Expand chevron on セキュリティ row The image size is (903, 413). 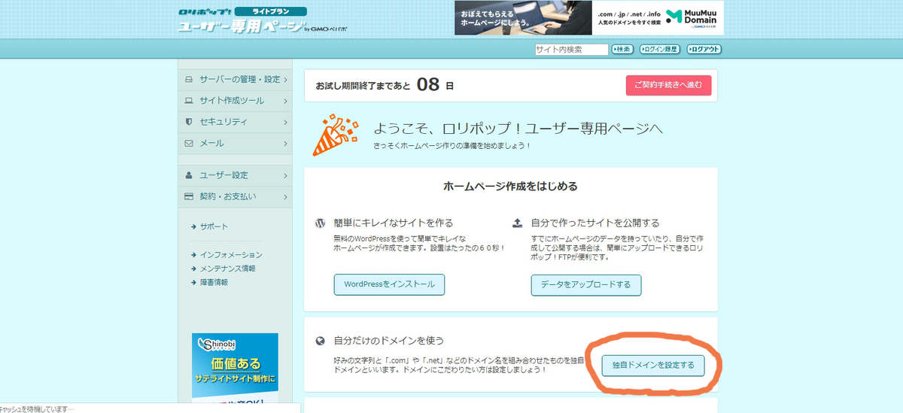tap(285, 122)
